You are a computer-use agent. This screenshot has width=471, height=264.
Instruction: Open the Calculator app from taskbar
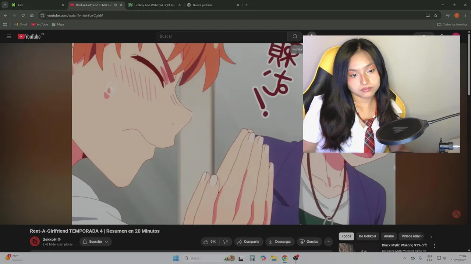click(x=252, y=258)
